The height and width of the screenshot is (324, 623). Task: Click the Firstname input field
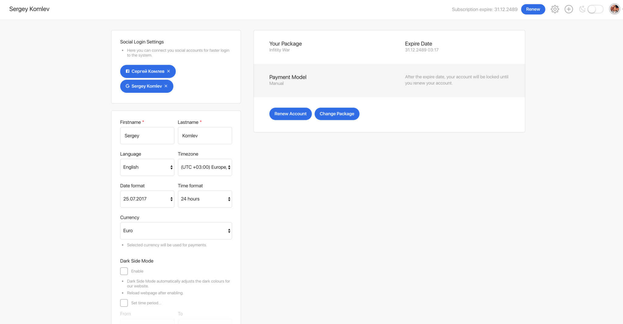pos(147,136)
